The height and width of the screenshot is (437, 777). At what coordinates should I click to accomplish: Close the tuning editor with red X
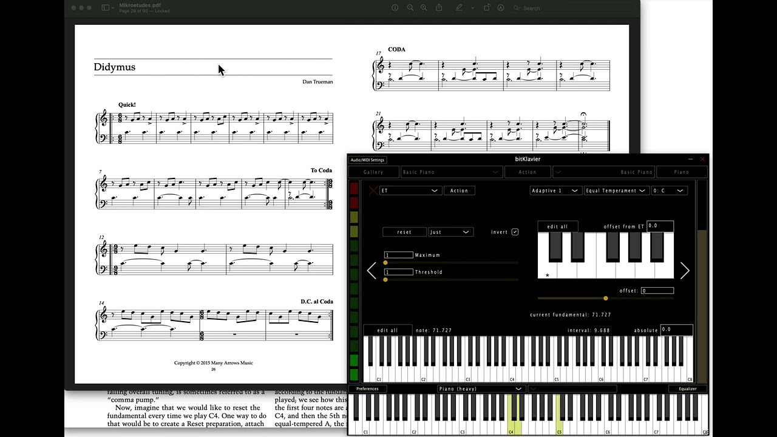(x=373, y=191)
